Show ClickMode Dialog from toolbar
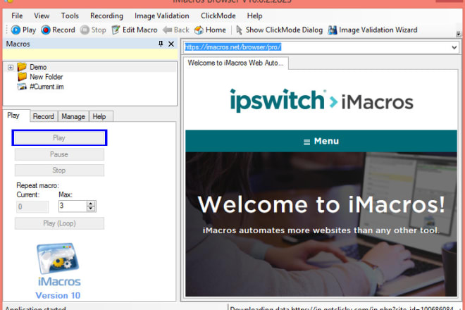 tap(240, 30)
